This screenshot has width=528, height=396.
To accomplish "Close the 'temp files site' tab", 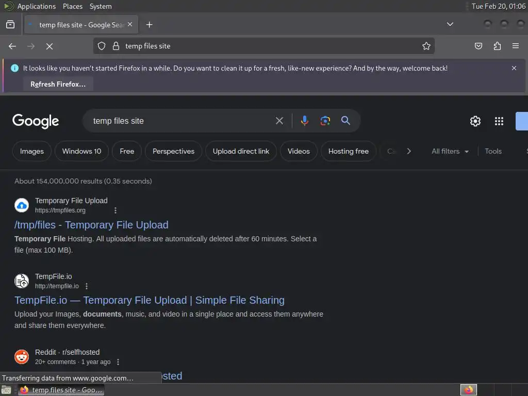I will (130, 25).
